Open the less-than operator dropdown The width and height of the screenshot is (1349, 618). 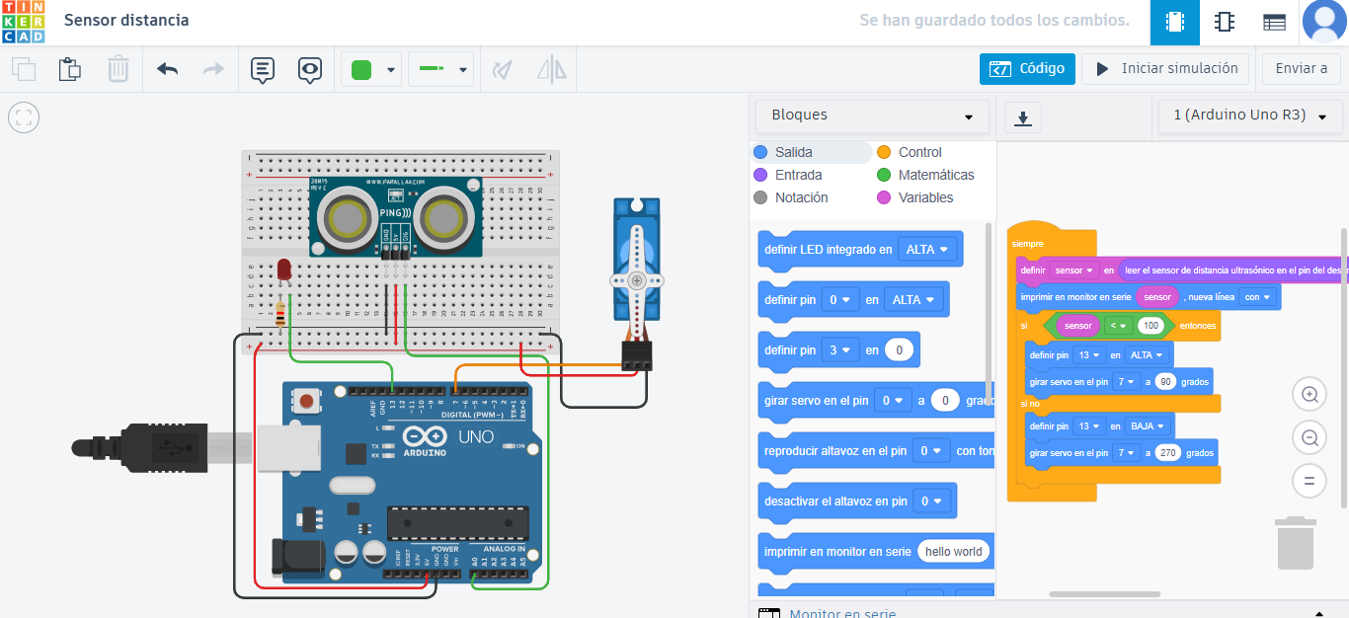click(x=1118, y=326)
